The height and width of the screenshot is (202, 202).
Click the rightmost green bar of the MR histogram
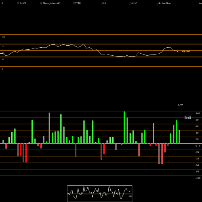(x=179, y=137)
